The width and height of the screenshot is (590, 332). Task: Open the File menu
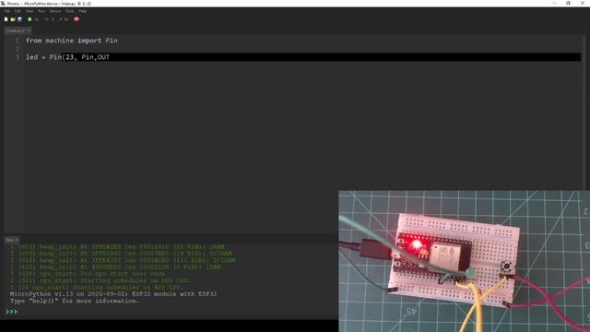6,11
